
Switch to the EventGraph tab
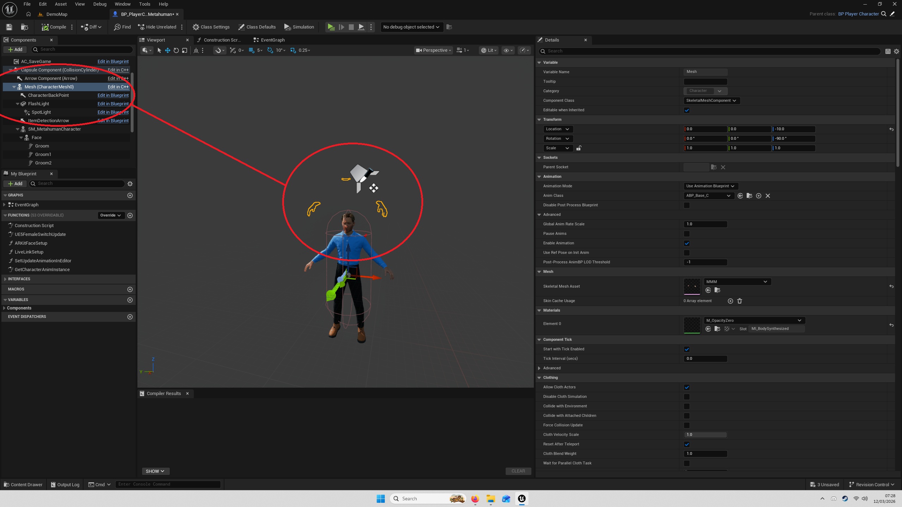click(272, 40)
